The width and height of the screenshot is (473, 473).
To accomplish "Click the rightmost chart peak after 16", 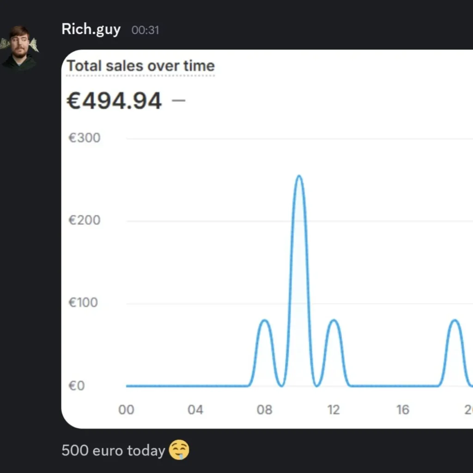I will (455, 320).
